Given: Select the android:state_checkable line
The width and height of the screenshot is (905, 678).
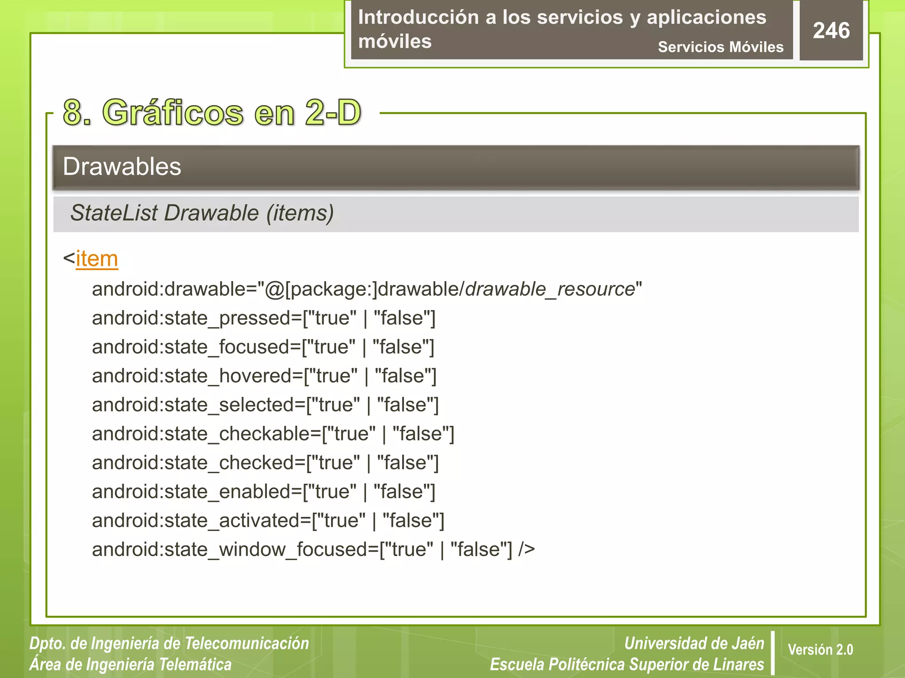Looking at the screenshot, I should [273, 434].
